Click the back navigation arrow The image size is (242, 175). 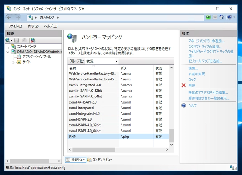[x=9, y=18]
